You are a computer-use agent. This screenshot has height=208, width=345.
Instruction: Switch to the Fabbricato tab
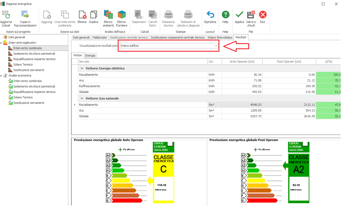(99, 37)
